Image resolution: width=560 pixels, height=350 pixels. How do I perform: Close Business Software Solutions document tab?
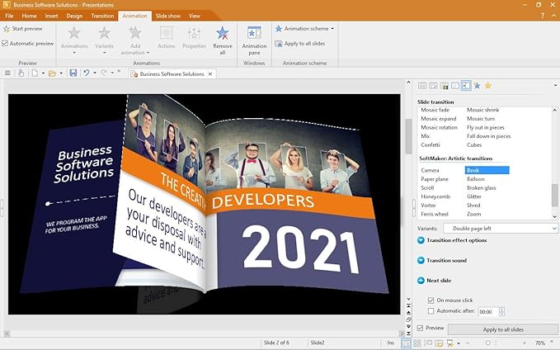click(210, 73)
